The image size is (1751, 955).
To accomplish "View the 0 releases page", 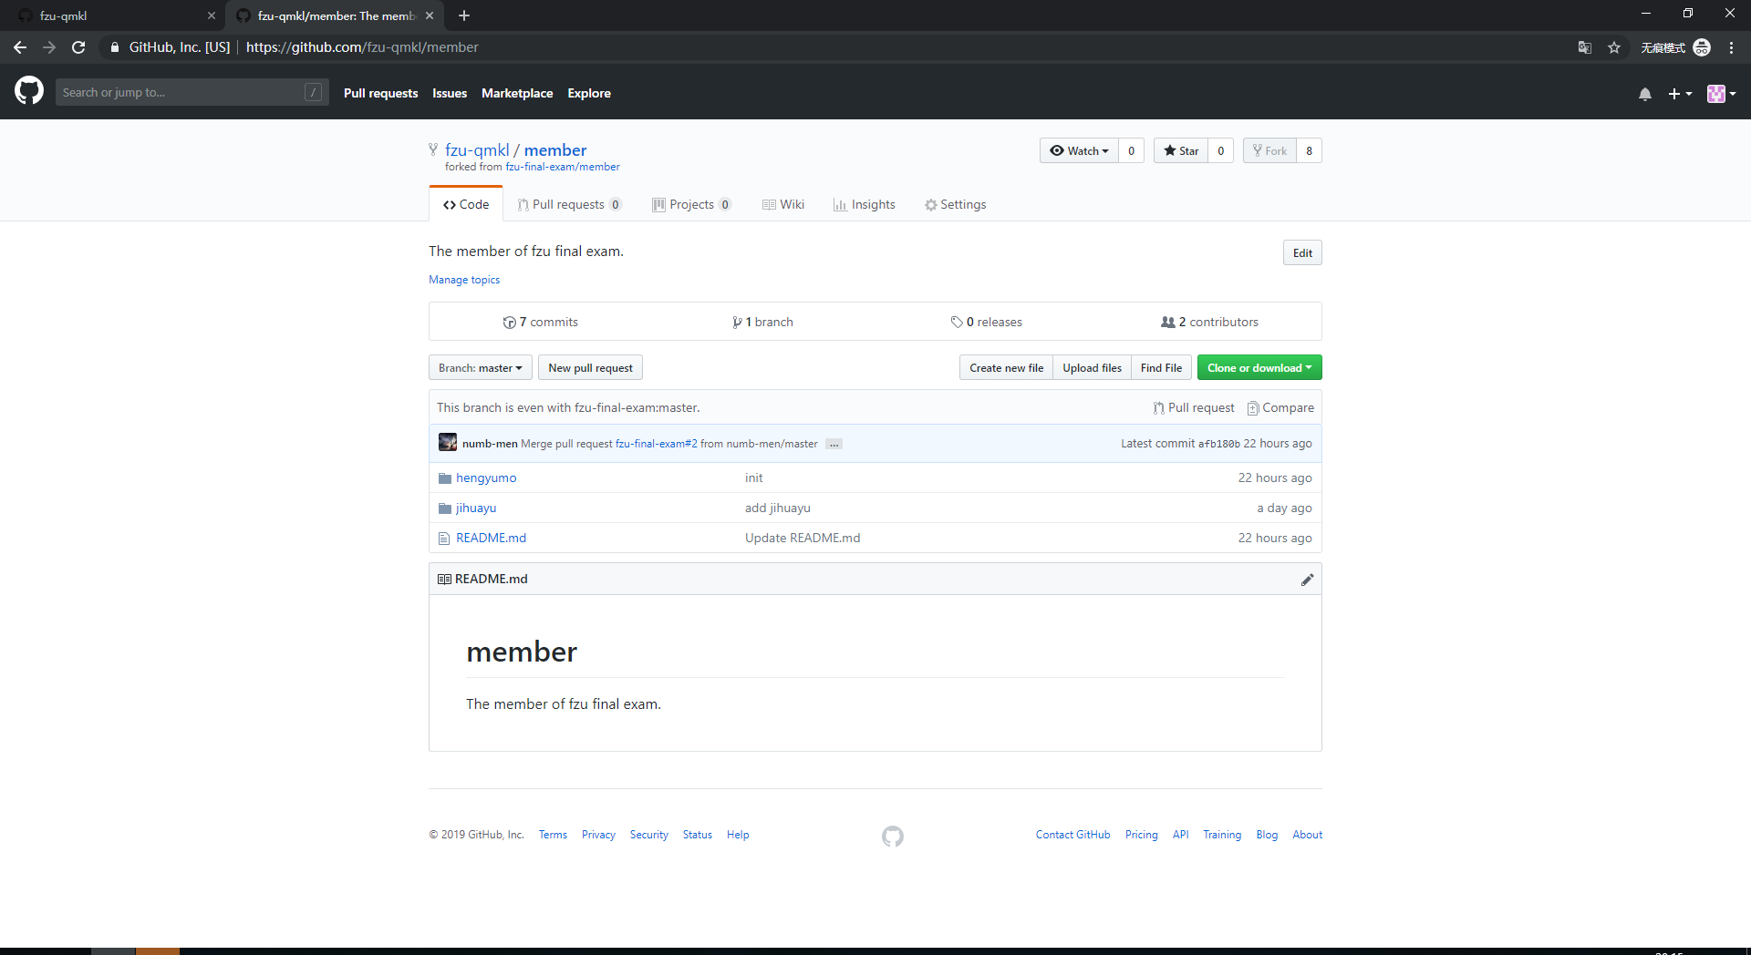I will [986, 322].
